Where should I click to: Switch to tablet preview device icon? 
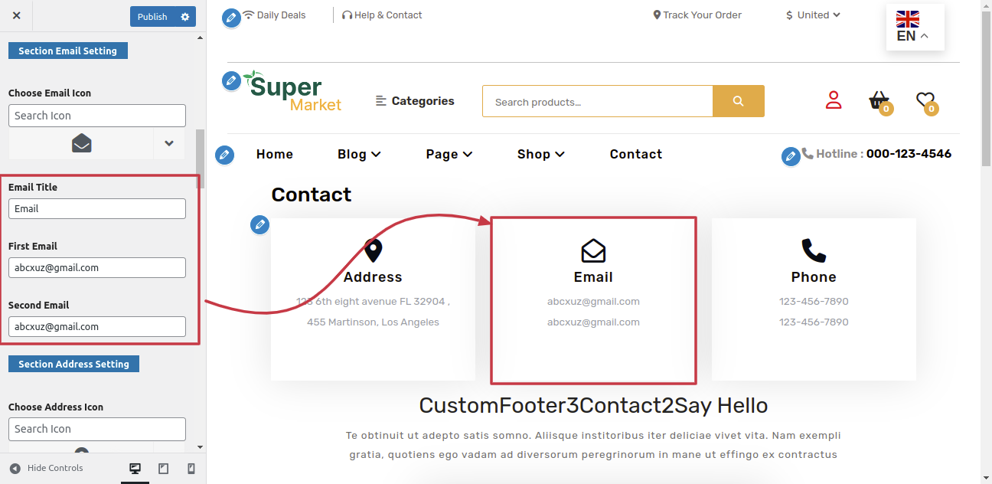[163, 469]
